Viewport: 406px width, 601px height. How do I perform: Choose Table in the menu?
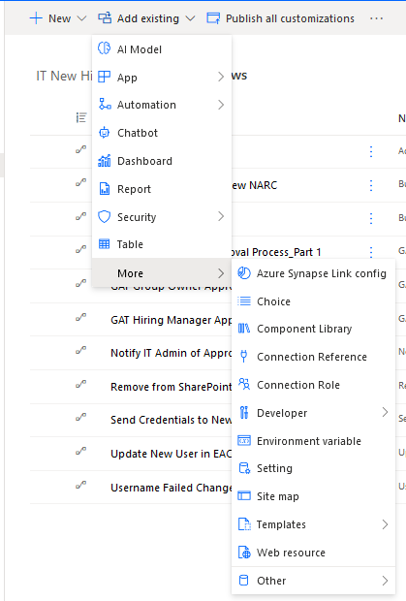pos(162,244)
